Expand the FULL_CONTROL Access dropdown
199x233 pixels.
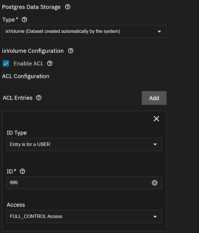(84, 217)
